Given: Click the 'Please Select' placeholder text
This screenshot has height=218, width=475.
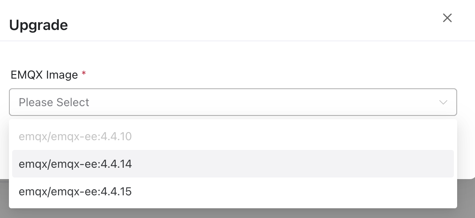Looking at the screenshot, I should [54, 102].
